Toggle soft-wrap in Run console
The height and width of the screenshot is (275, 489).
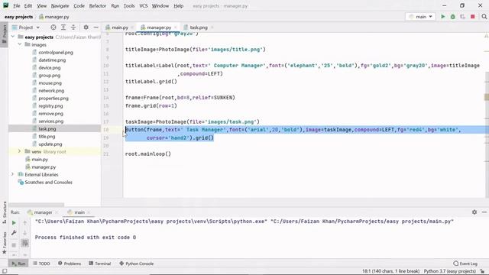coord(25,243)
